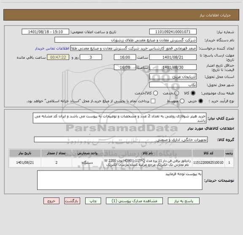Select the خدمت radio button
The image size is (243, 235).
[x=177, y=93]
